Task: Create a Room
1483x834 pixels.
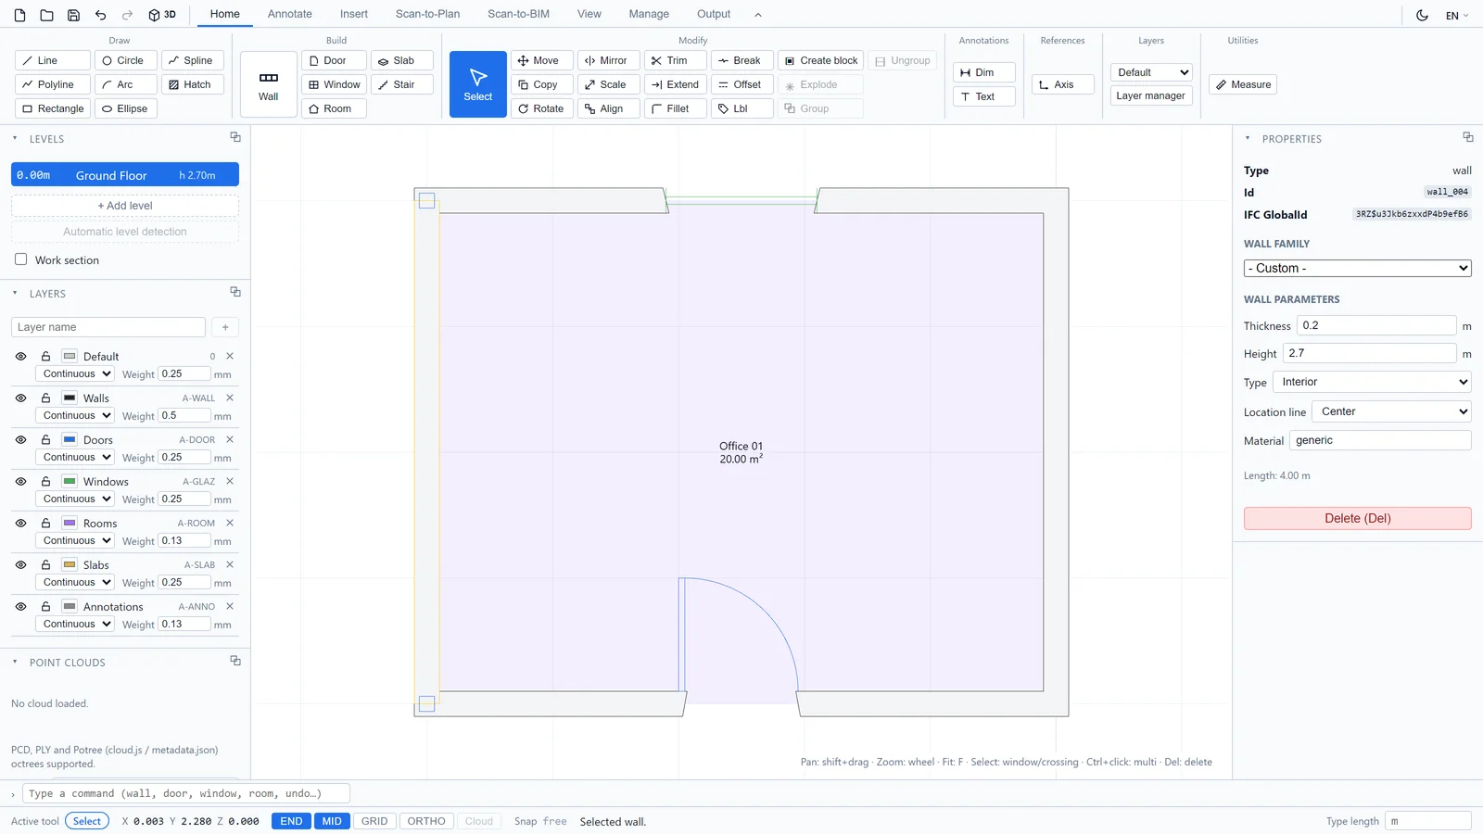Action: pyautogui.click(x=334, y=108)
